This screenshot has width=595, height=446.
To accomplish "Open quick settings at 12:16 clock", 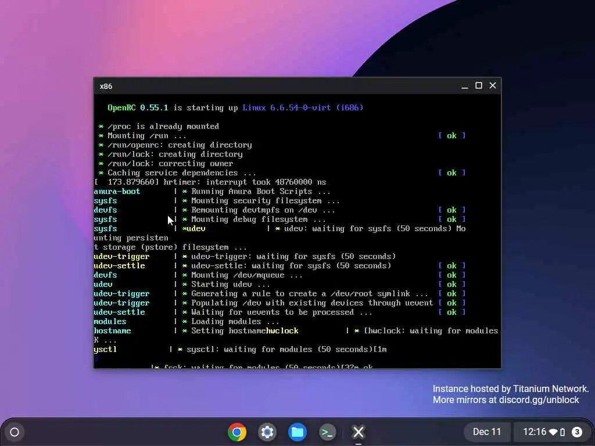I will [535, 432].
